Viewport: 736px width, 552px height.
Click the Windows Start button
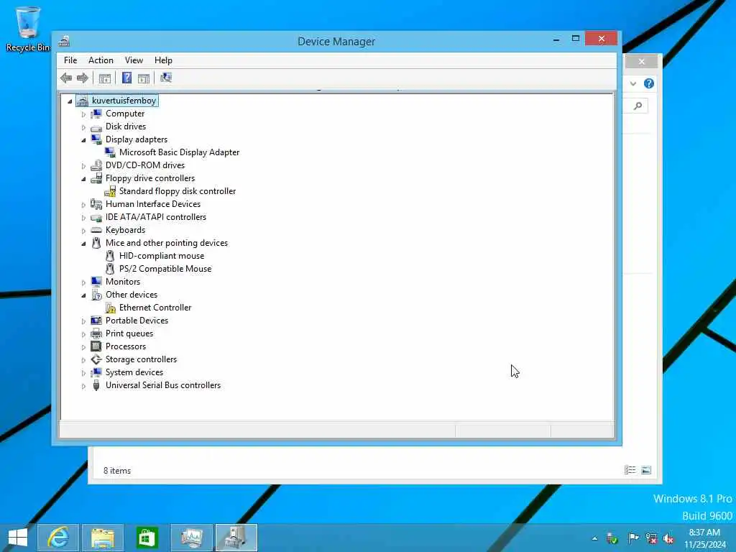pos(18,538)
